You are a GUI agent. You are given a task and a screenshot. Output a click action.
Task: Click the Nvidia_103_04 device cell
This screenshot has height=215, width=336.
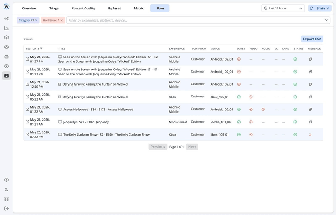pyautogui.click(x=220, y=122)
